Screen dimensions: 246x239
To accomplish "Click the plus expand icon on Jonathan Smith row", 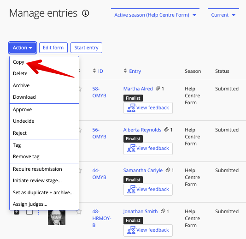I will (x=17, y=212).
